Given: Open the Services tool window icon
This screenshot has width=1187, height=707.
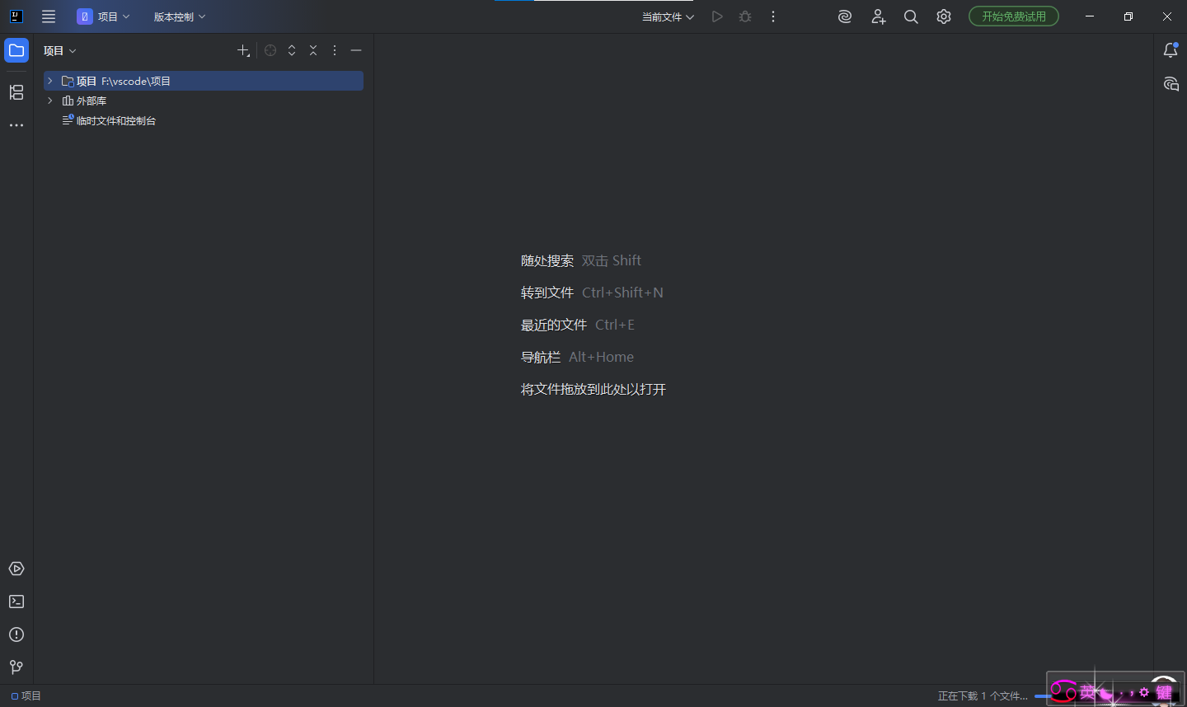Looking at the screenshot, I should coord(16,569).
